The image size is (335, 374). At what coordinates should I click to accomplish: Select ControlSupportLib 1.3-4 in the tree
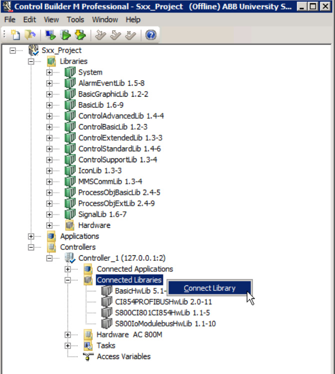[117, 160]
